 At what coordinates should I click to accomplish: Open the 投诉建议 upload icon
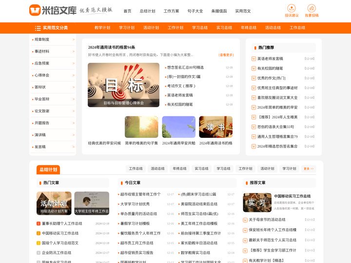point(292,8)
